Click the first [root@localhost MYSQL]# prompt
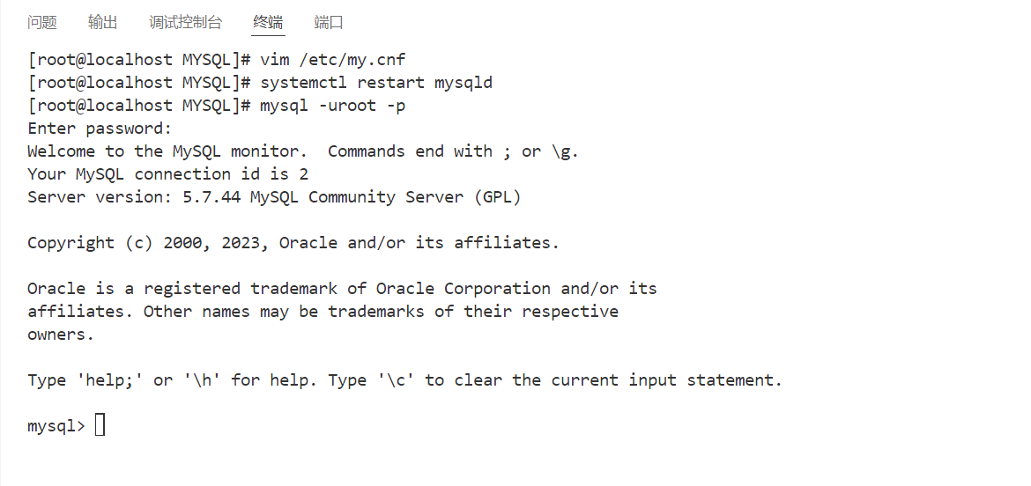 139,60
